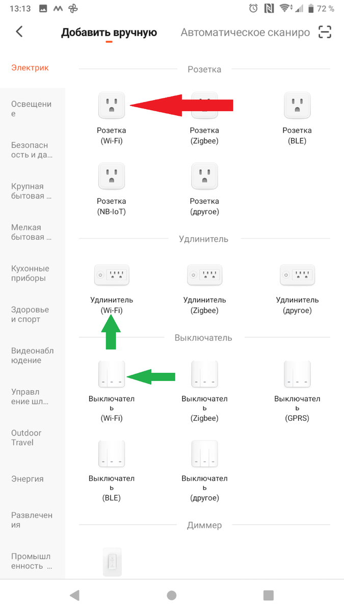Viewport: 344px width, 612px height.
Task: Select the Диммер device icon at bottom
Action: (111, 563)
